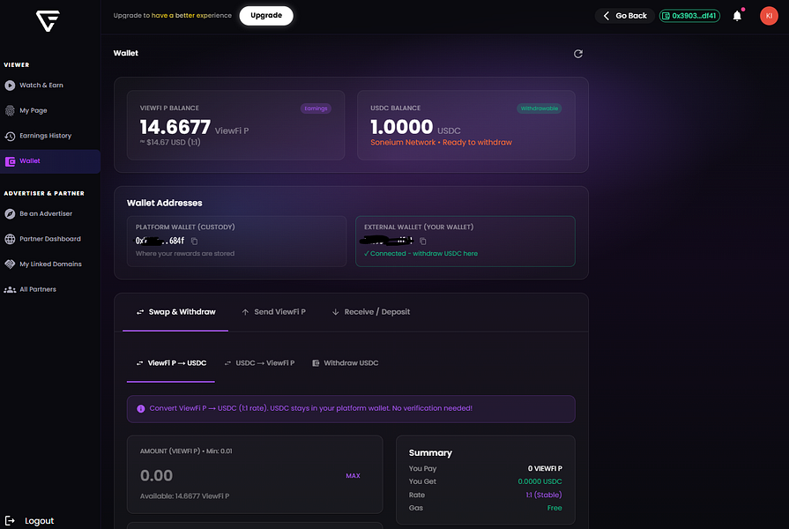Open Partner Dashboard
789x529 pixels.
click(x=50, y=239)
